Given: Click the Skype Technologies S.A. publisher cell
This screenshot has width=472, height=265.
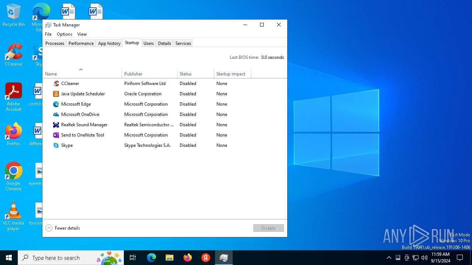Looking at the screenshot, I should (x=147, y=145).
